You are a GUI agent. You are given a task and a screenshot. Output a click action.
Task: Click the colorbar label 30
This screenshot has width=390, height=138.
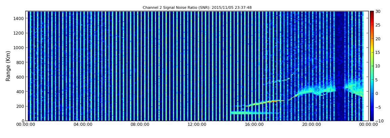(x=378, y=12)
